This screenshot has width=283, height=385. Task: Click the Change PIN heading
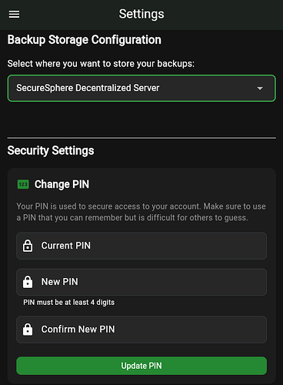click(x=62, y=184)
